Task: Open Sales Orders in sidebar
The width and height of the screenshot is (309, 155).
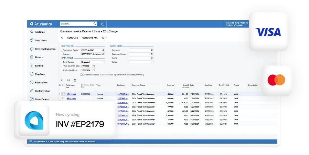Action: coord(42,99)
